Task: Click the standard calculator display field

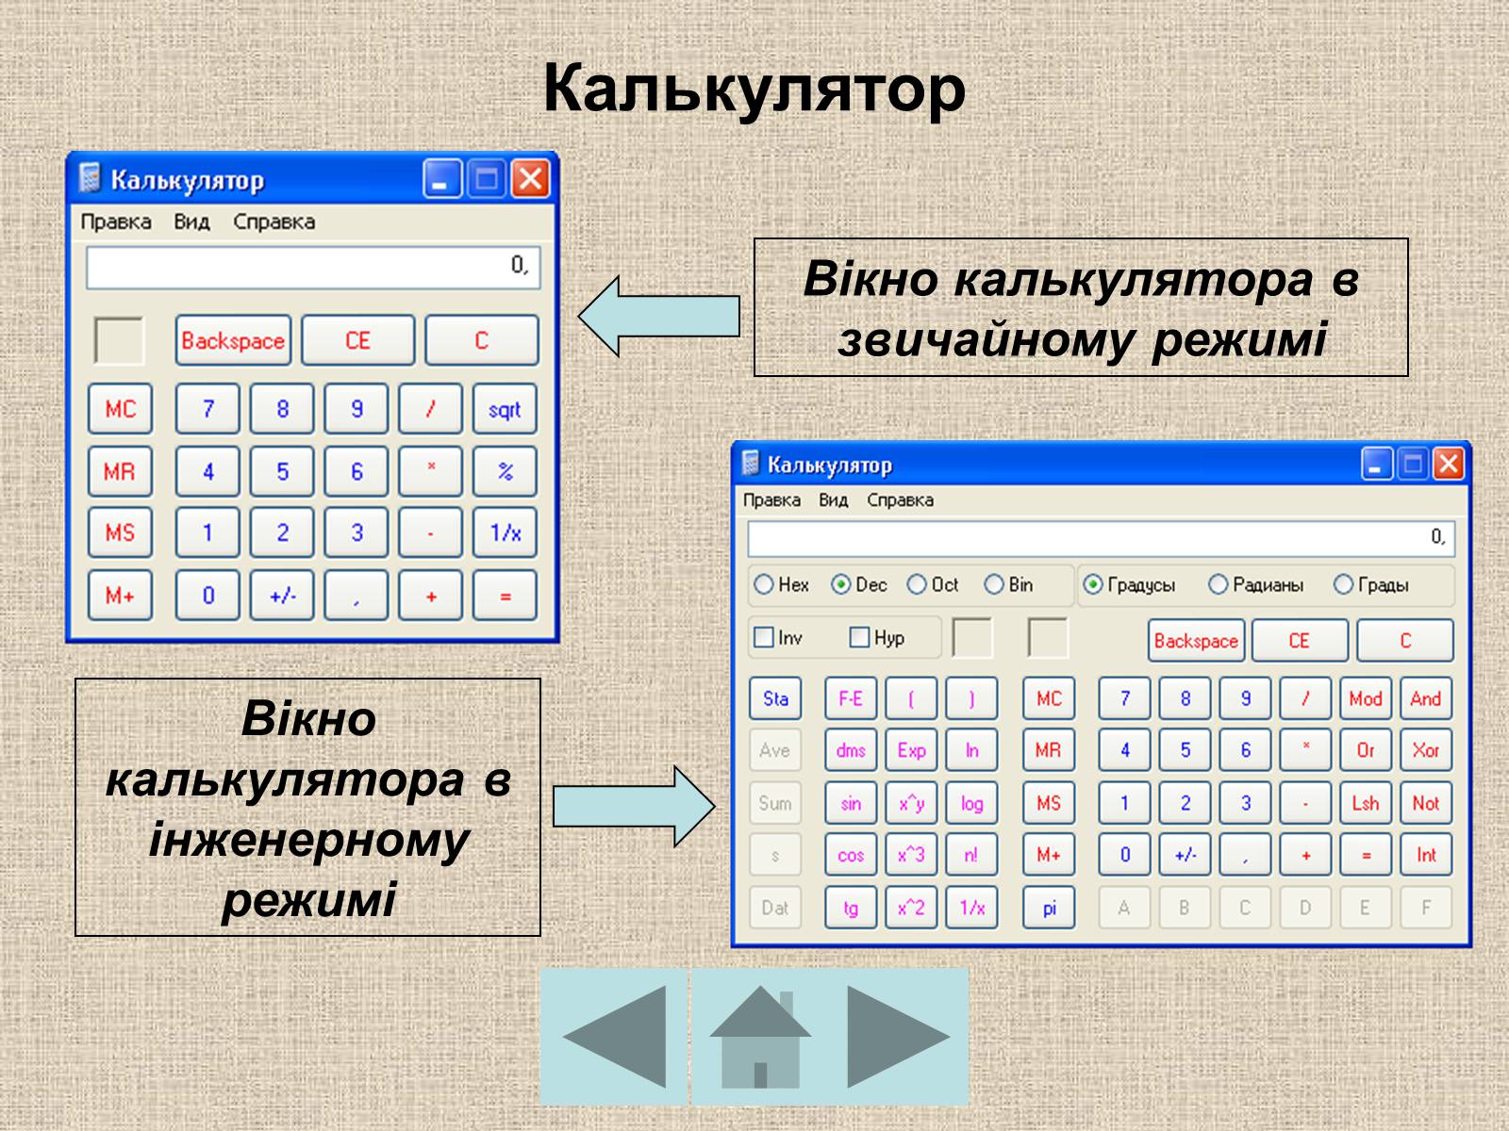Action: (x=312, y=267)
